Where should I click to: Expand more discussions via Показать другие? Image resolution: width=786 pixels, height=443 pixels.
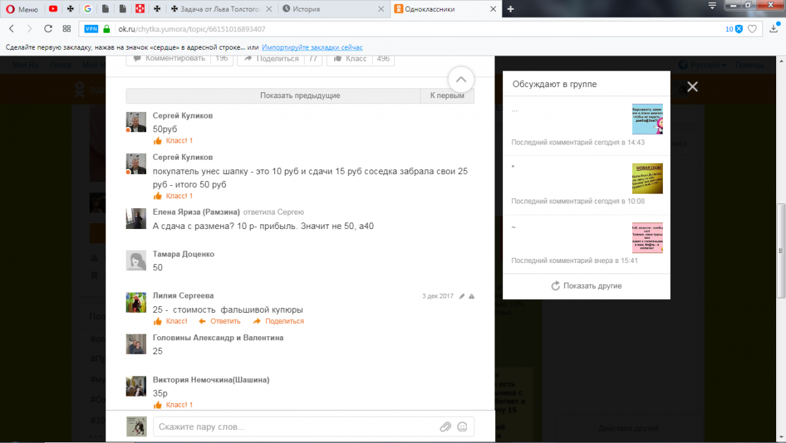(x=586, y=286)
